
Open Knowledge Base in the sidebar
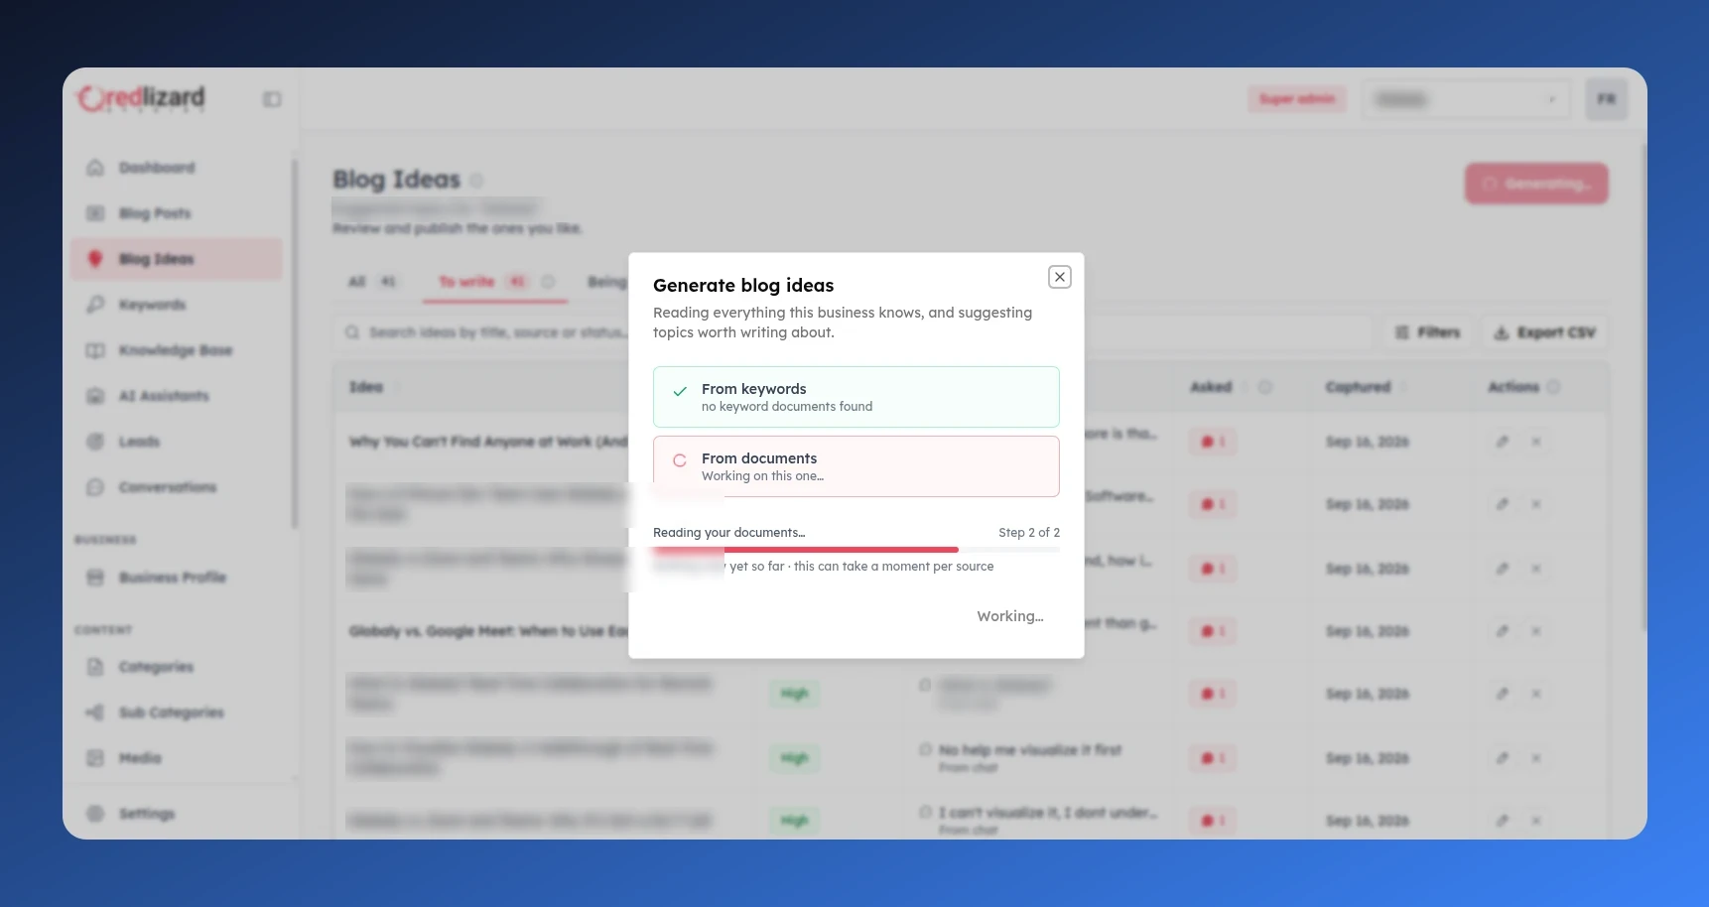177,350
